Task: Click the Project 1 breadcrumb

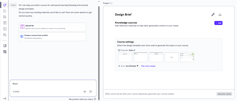Action: pyautogui.click(x=107, y=3)
